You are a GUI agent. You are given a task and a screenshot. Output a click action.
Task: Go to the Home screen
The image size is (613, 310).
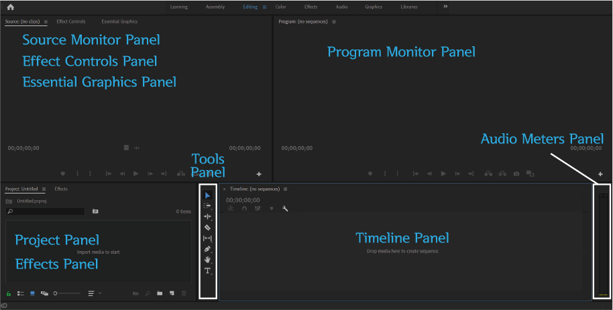click(11, 7)
